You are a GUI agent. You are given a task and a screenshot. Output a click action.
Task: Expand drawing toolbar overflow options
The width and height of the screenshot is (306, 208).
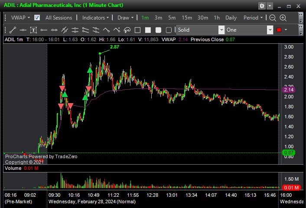point(301,30)
